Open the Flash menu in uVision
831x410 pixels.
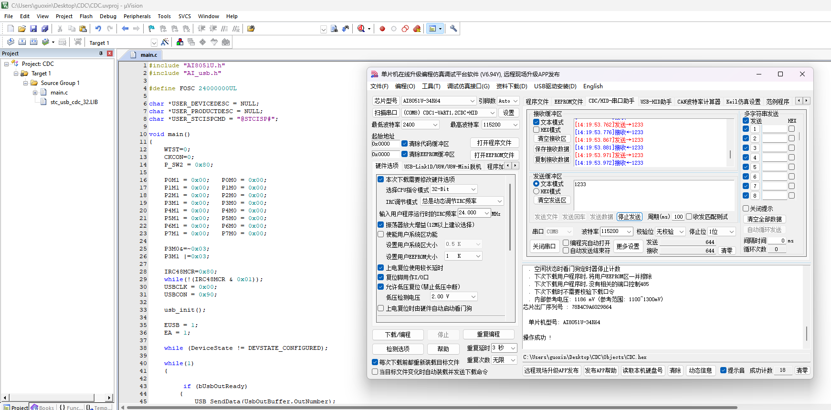pos(86,16)
